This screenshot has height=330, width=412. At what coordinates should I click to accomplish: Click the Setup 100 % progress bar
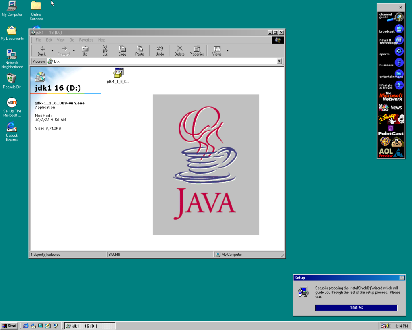[x=356, y=307]
